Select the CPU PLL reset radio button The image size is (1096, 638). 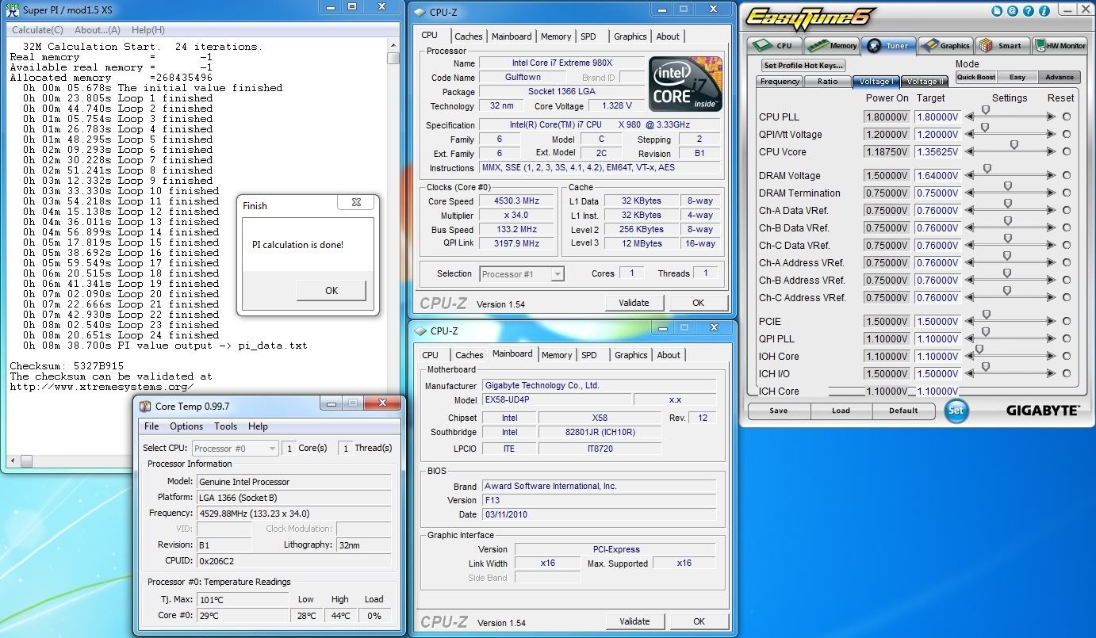tap(1067, 117)
